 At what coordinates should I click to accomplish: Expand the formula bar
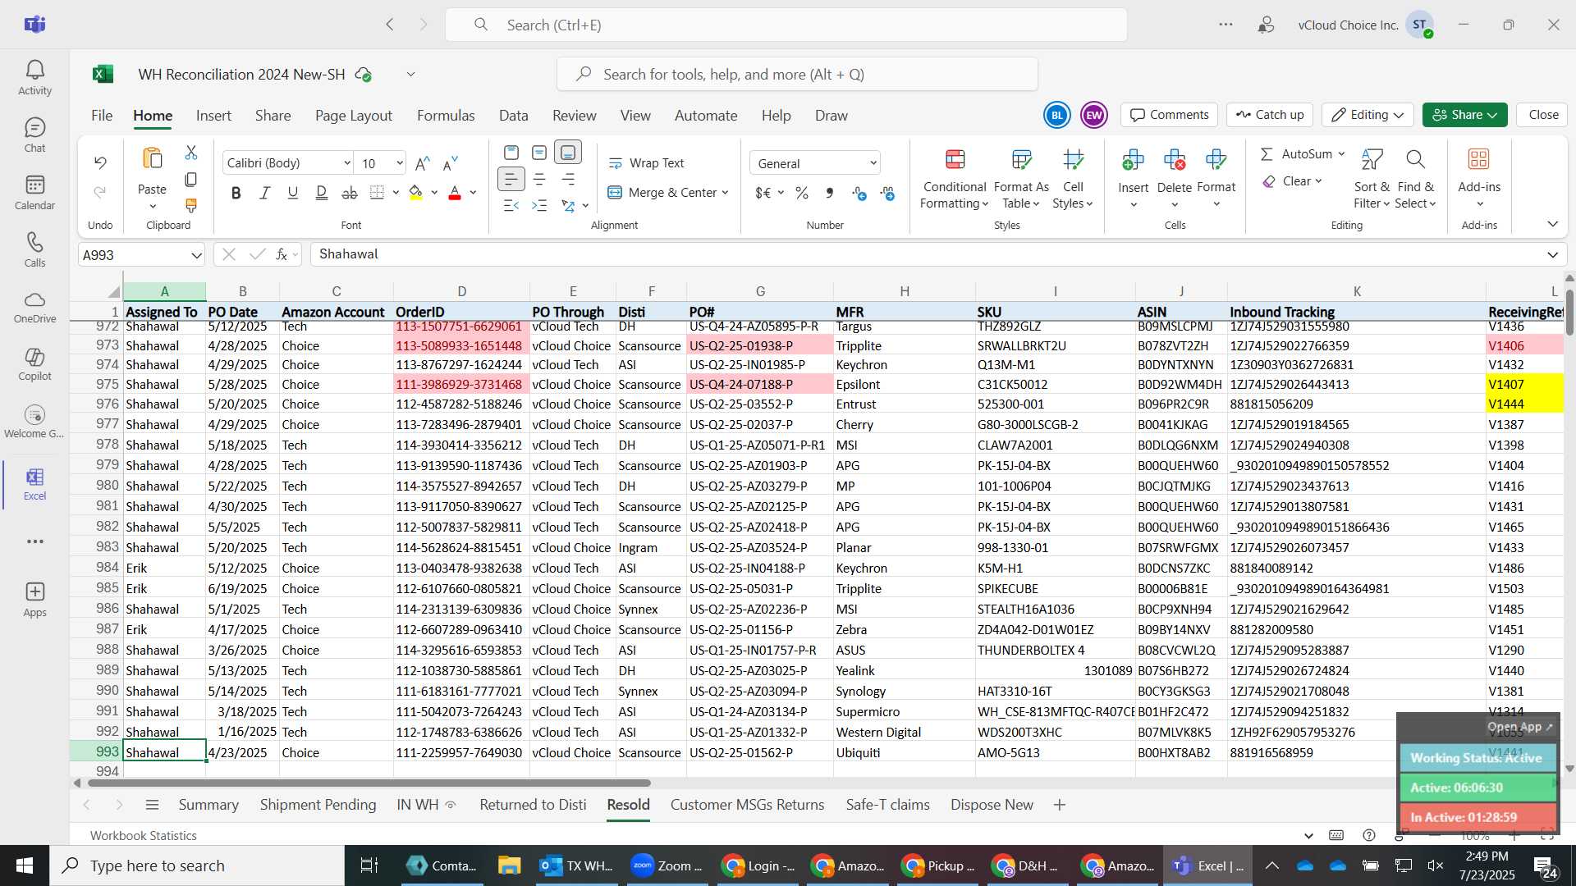(x=1552, y=255)
